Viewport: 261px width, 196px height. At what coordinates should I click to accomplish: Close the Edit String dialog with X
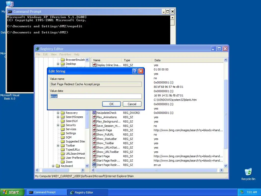141,71
